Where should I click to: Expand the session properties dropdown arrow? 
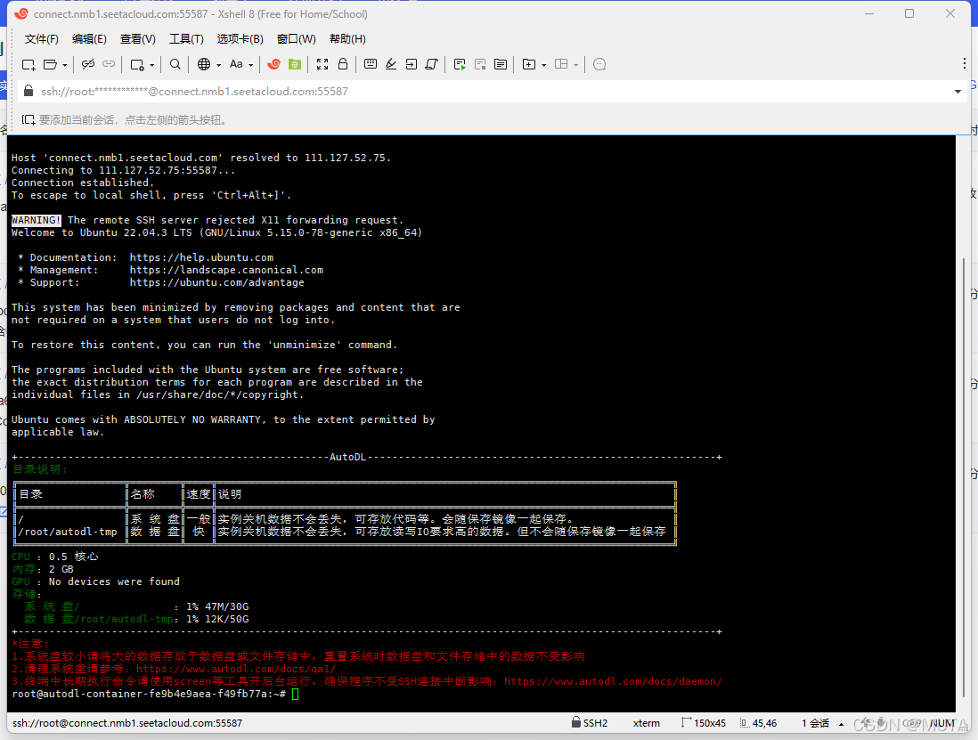[151, 65]
